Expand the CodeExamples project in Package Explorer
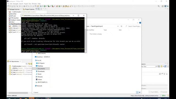The width and height of the screenshot is (176, 99). coord(8,12)
